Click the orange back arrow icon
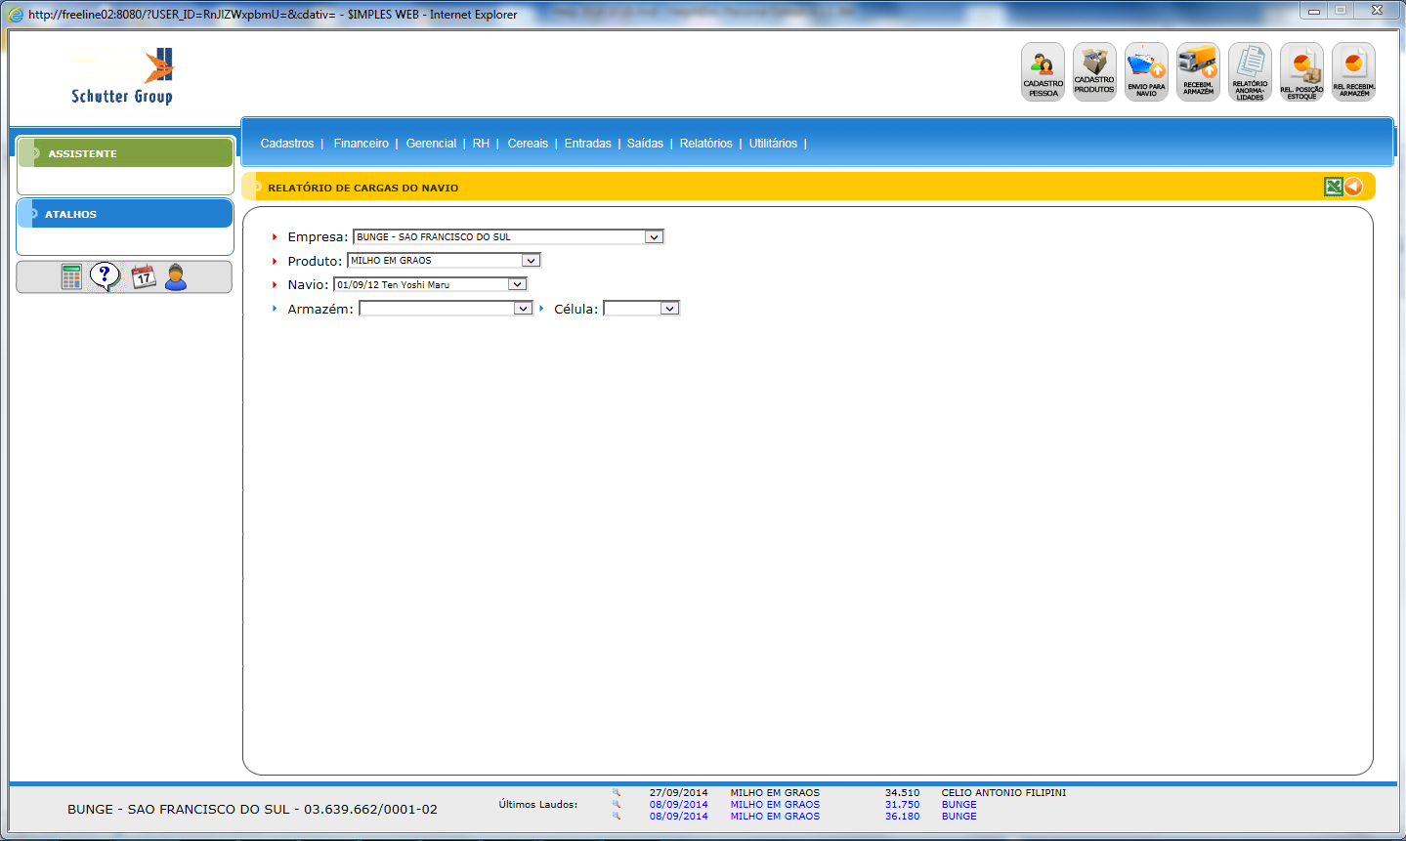The width and height of the screenshot is (1406, 841). click(x=1353, y=187)
